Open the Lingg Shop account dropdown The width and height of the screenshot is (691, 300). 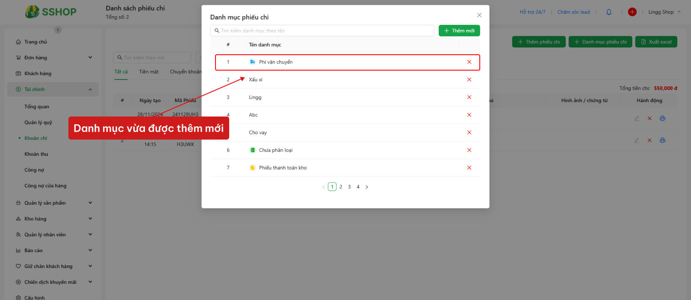click(x=664, y=12)
